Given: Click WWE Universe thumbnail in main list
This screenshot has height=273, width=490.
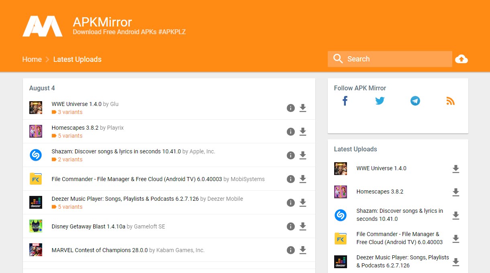Looking at the screenshot, I should tap(36, 108).
